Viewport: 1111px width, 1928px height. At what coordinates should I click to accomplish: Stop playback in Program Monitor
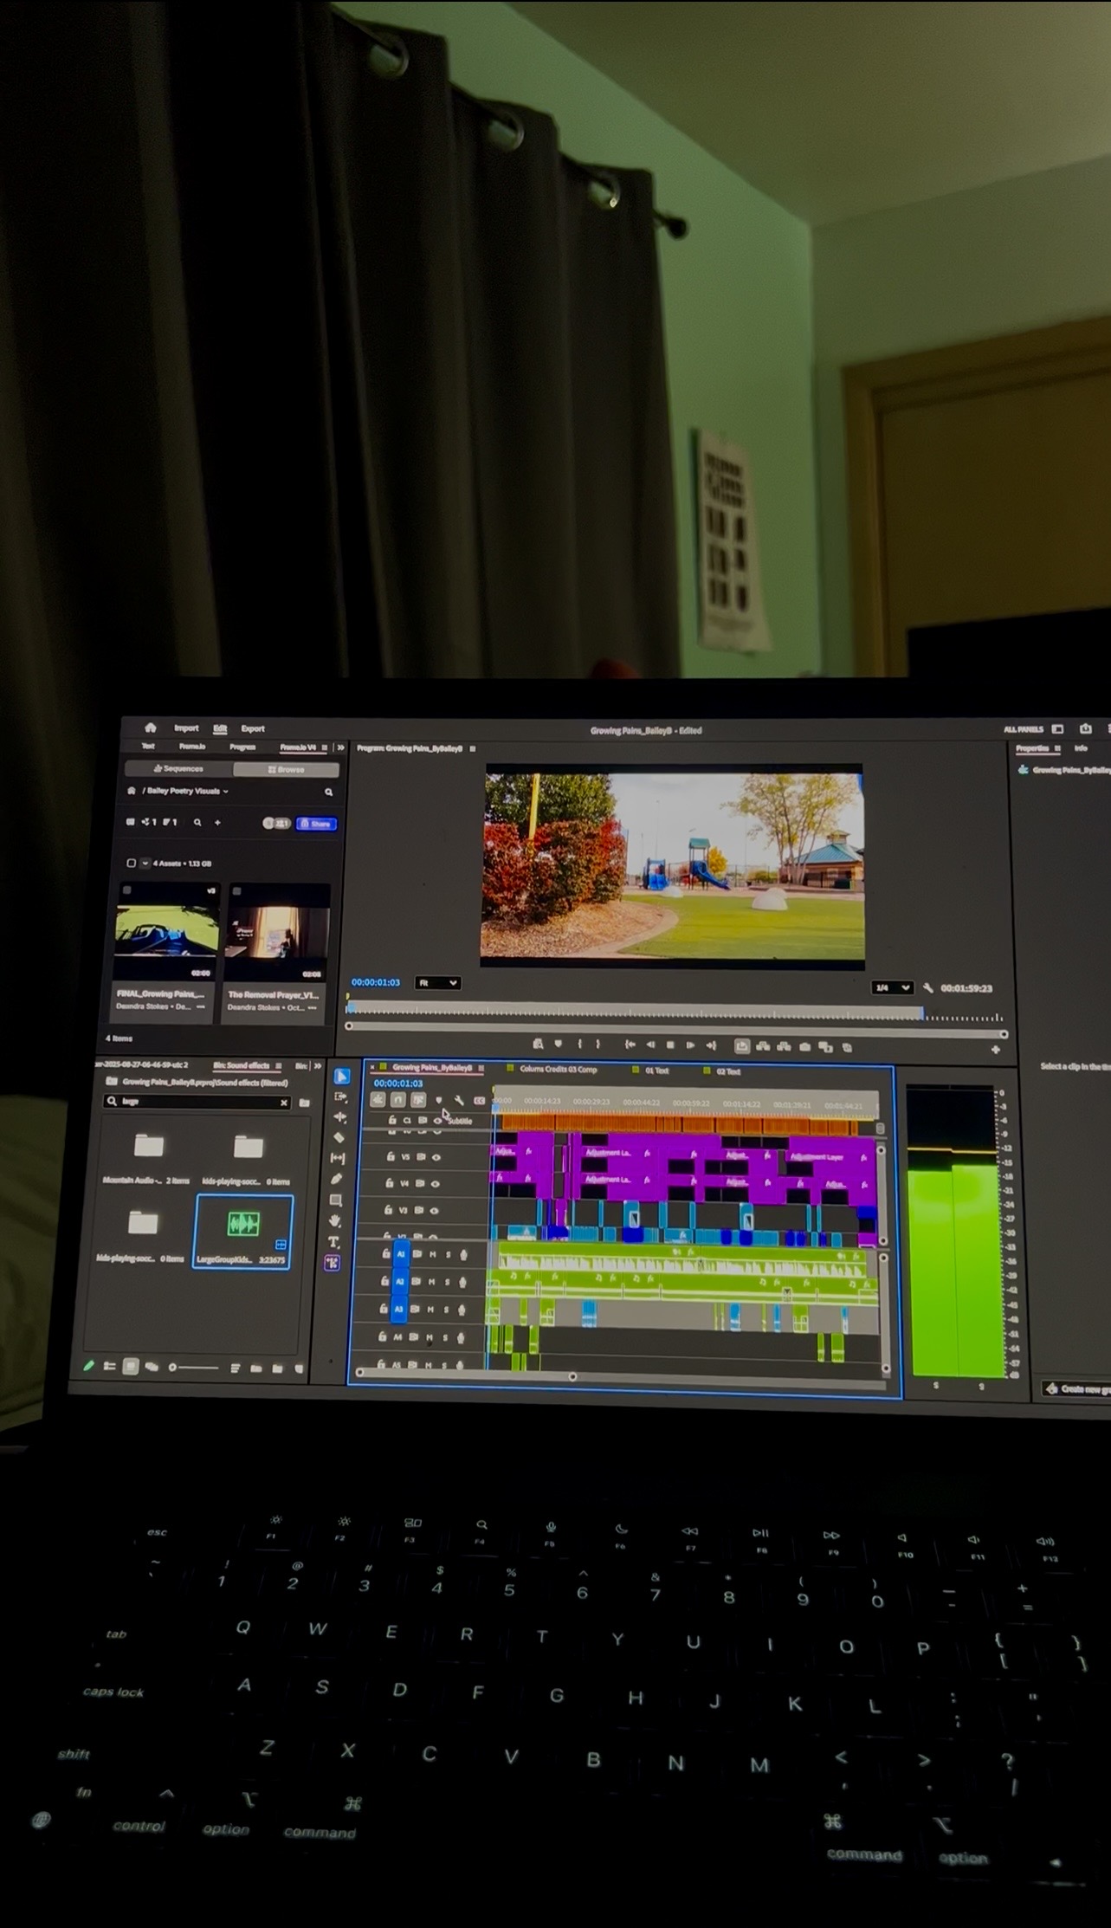tap(670, 1045)
